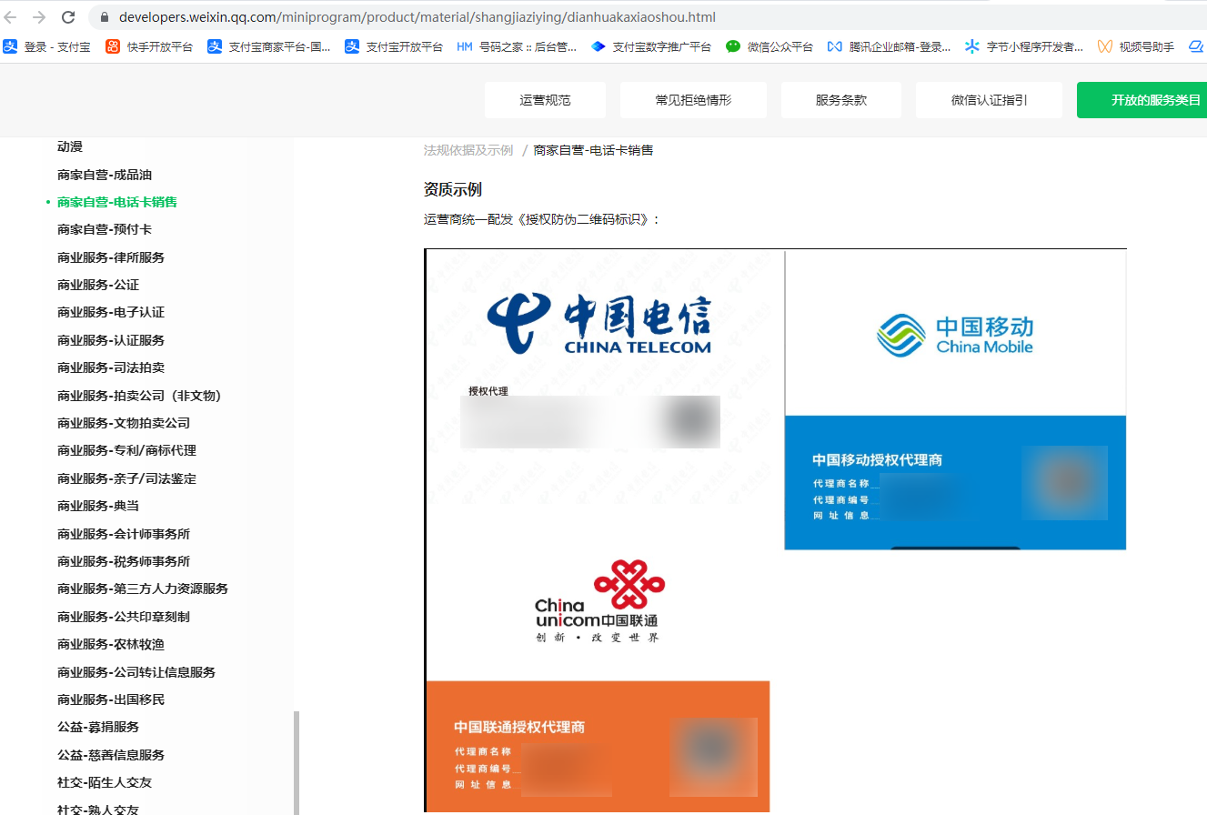Open the 服务条款 button
1207x815 pixels.
[841, 100]
